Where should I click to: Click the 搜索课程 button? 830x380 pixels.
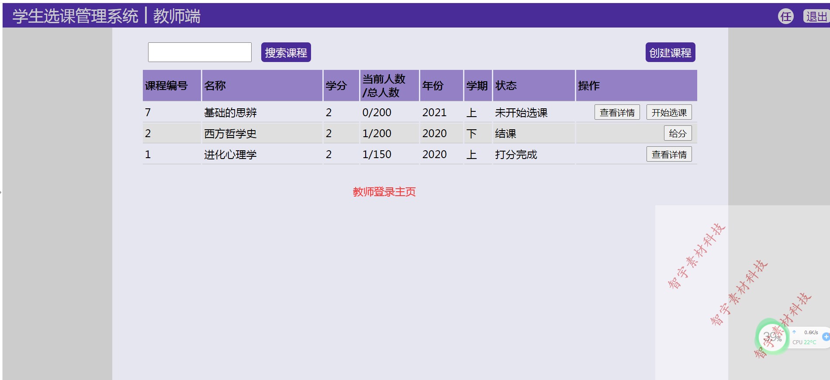pos(286,52)
